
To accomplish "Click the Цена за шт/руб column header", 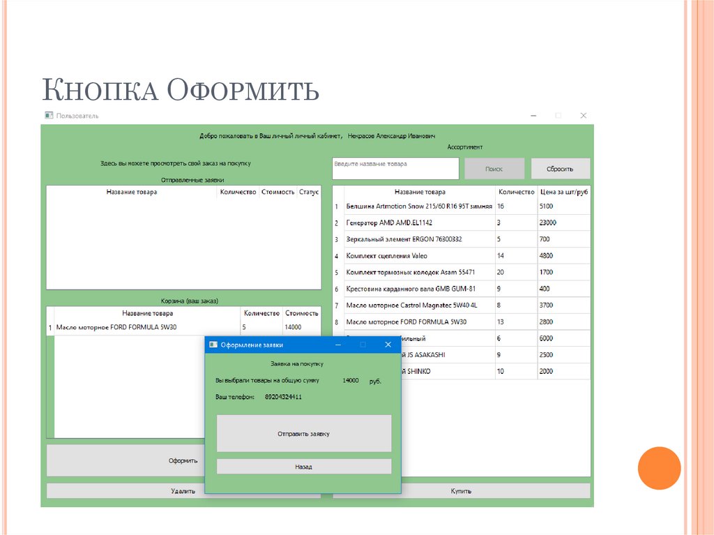I will pyautogui.click(x=563, y=192).
